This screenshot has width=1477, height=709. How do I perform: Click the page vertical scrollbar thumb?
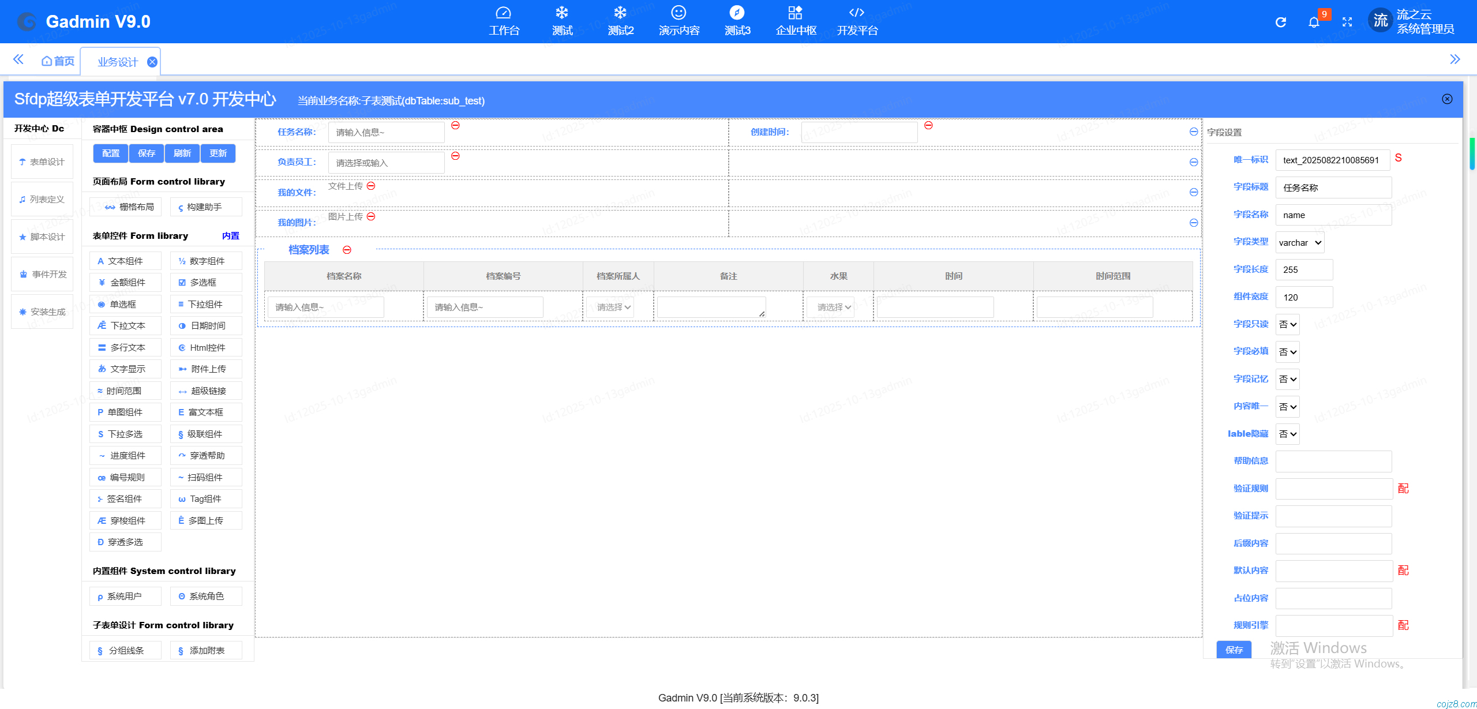(x=1472, y=153)
